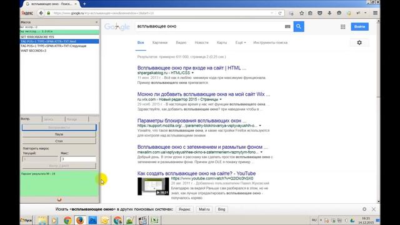Switch to Видео search tab
Screen dimensions: 400x225
(x=181, y=42)
